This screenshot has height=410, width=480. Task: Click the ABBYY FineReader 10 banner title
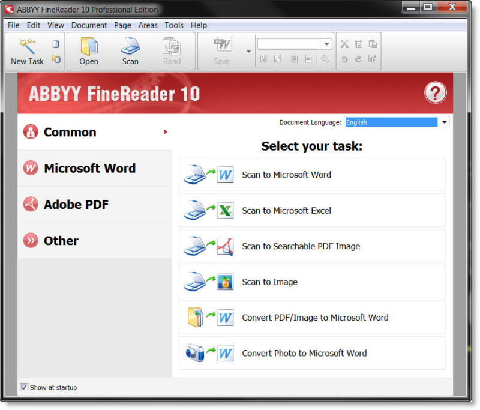pyautogui.click(x=114, y=94)
